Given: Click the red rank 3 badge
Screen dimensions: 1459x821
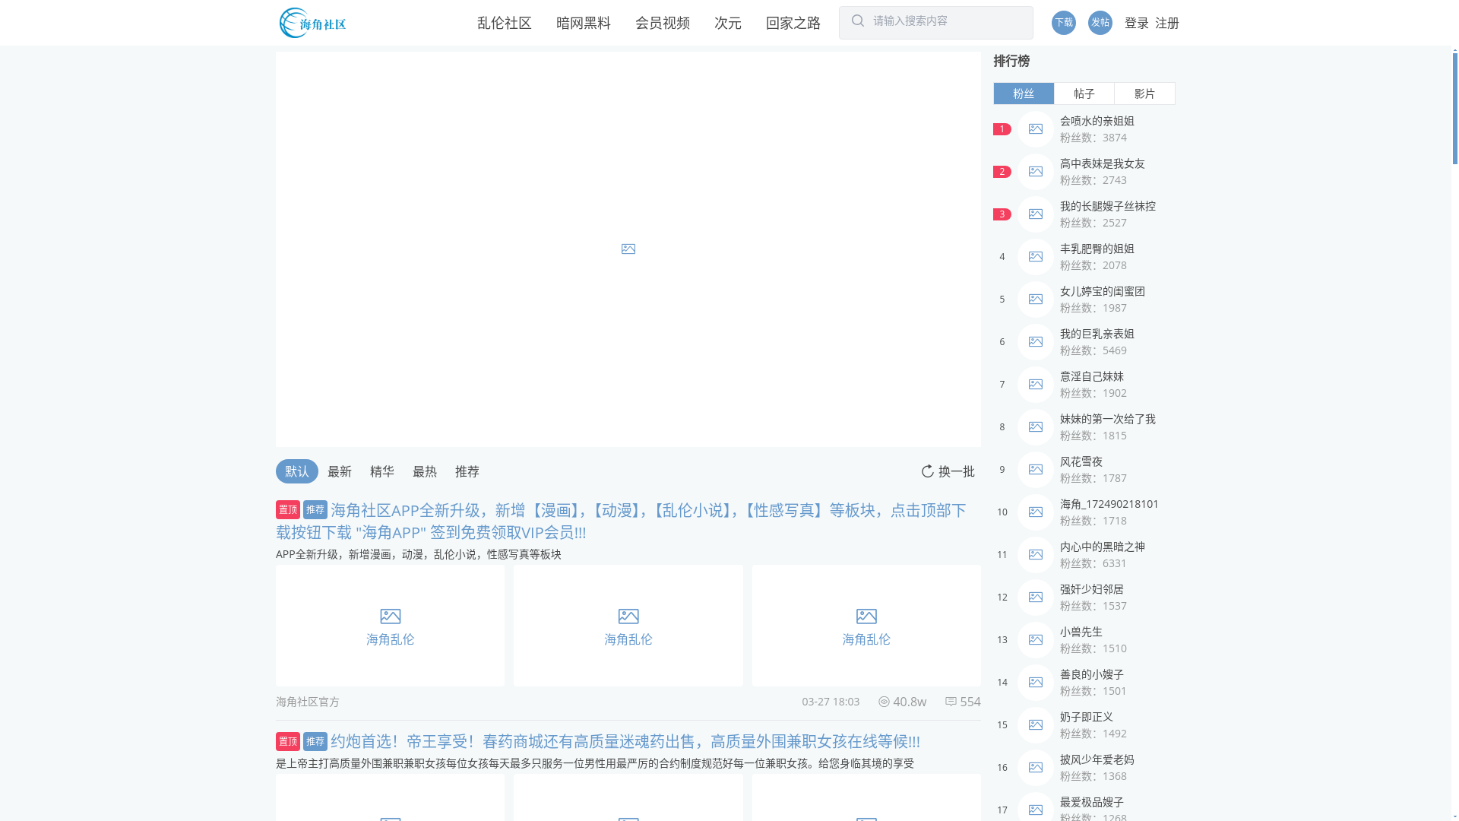Looking at the screenshot, I should pyautogui.click(x=1002, y=214).
